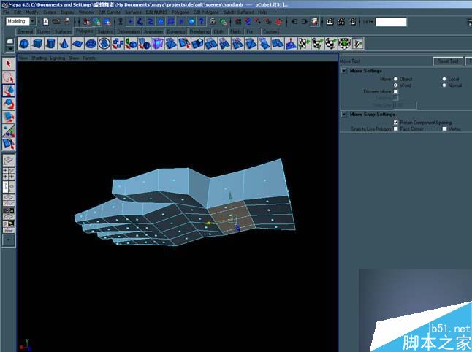Switch to the Polygons shelf tab
Image resolution: width=472 pixels, height=352 pixels.
coord(84,31)
